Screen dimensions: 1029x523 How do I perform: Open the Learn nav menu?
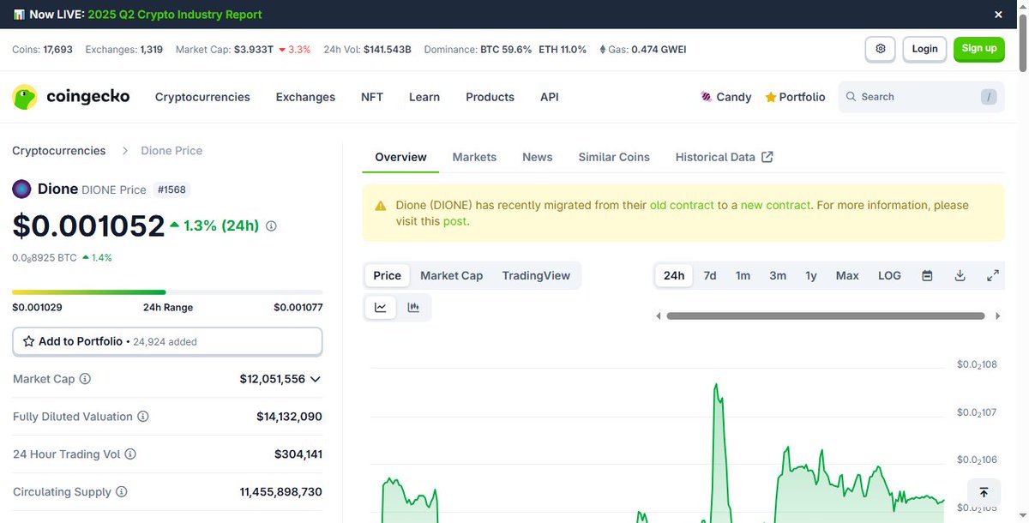coord(424,97)
